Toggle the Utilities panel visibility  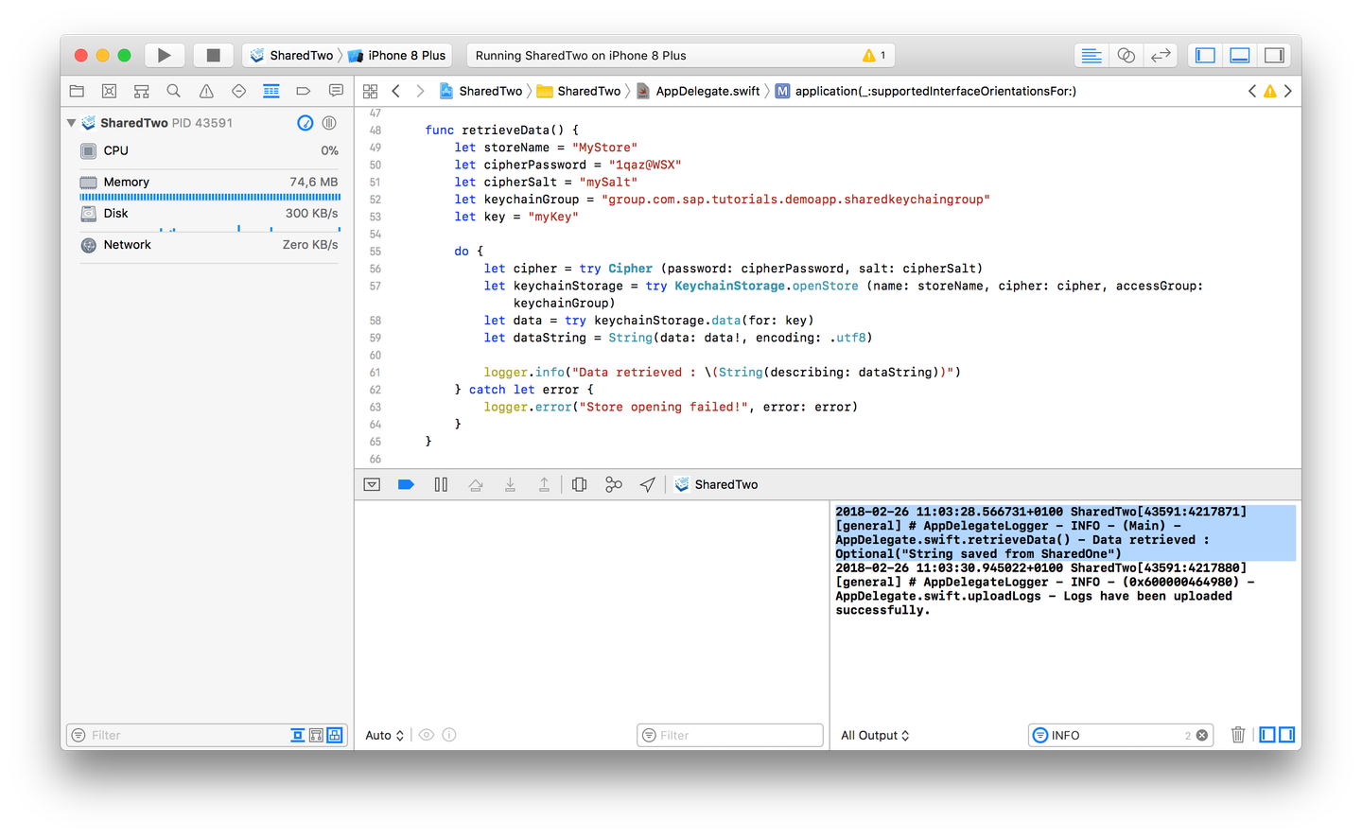tap(1275, 55)
